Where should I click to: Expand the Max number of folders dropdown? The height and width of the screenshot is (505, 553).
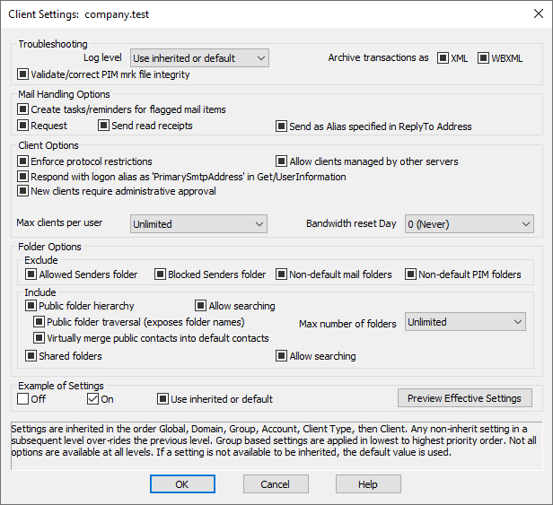click(465, 322)
